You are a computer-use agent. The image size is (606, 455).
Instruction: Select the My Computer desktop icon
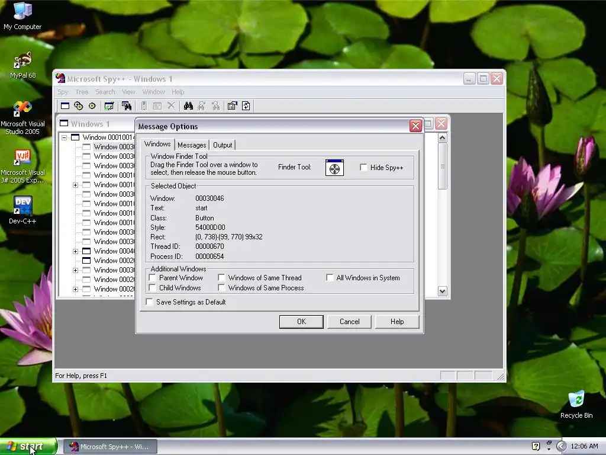tap(22, 16)
